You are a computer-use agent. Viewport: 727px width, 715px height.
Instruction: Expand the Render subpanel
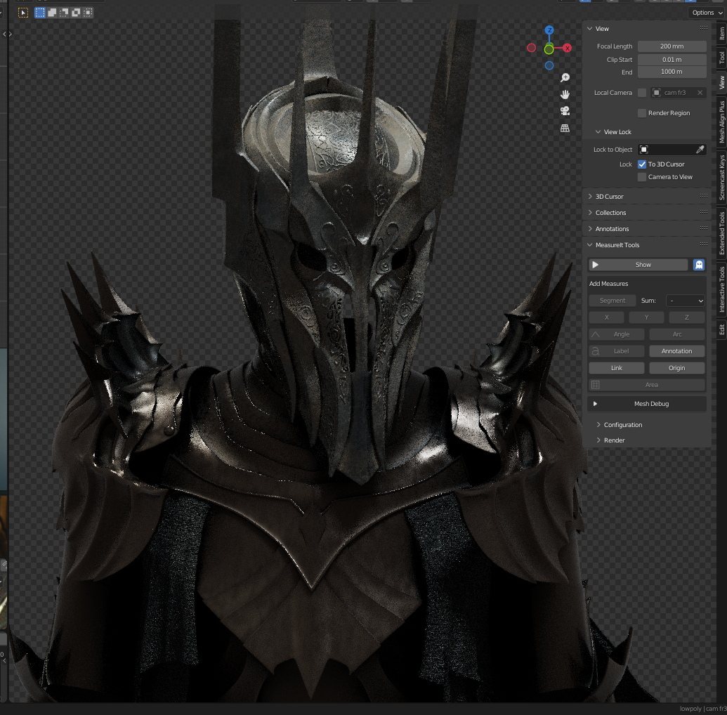598,440
